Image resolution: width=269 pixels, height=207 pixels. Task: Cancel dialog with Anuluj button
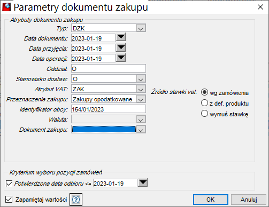[249, 200]
